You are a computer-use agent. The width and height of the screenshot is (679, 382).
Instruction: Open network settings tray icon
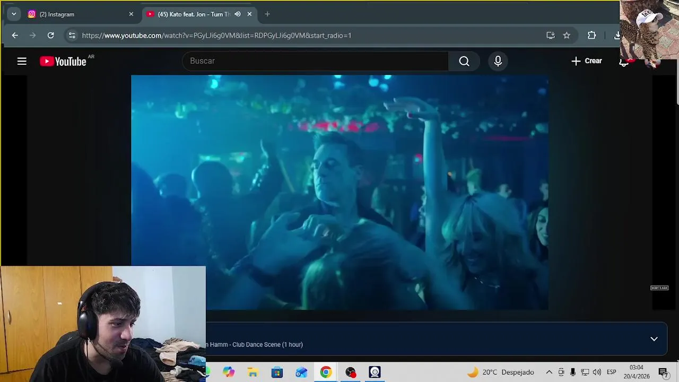click(x=585, y=372)
